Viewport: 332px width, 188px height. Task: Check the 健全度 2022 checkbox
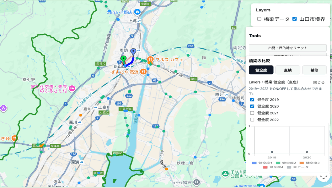252,120
